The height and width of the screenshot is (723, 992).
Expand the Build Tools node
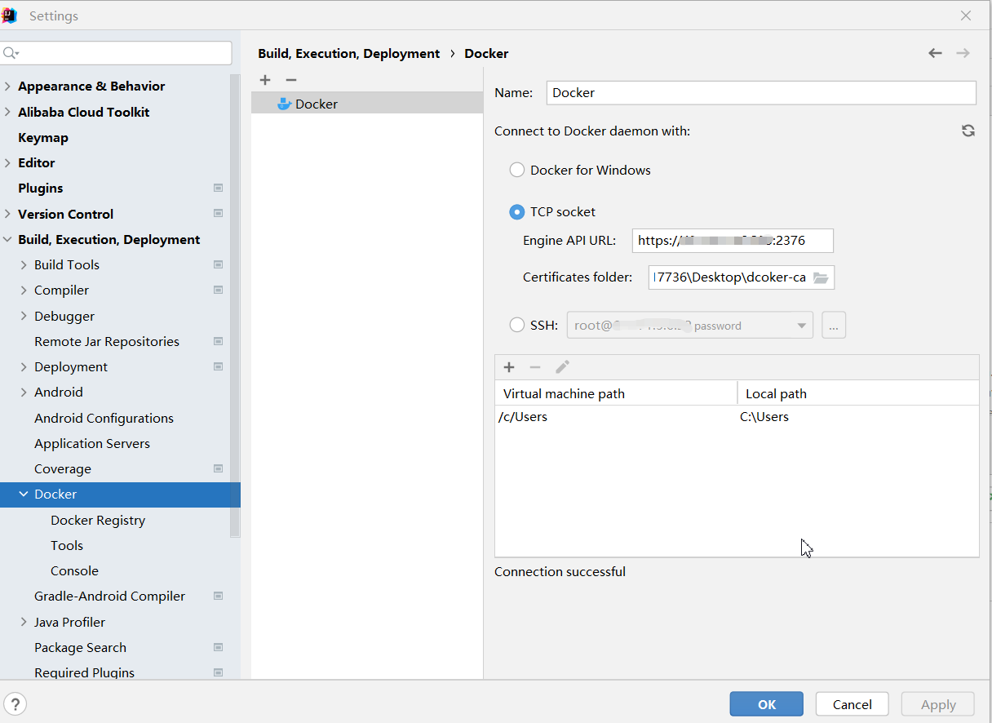pyautogui.click(x=24, y=265)
